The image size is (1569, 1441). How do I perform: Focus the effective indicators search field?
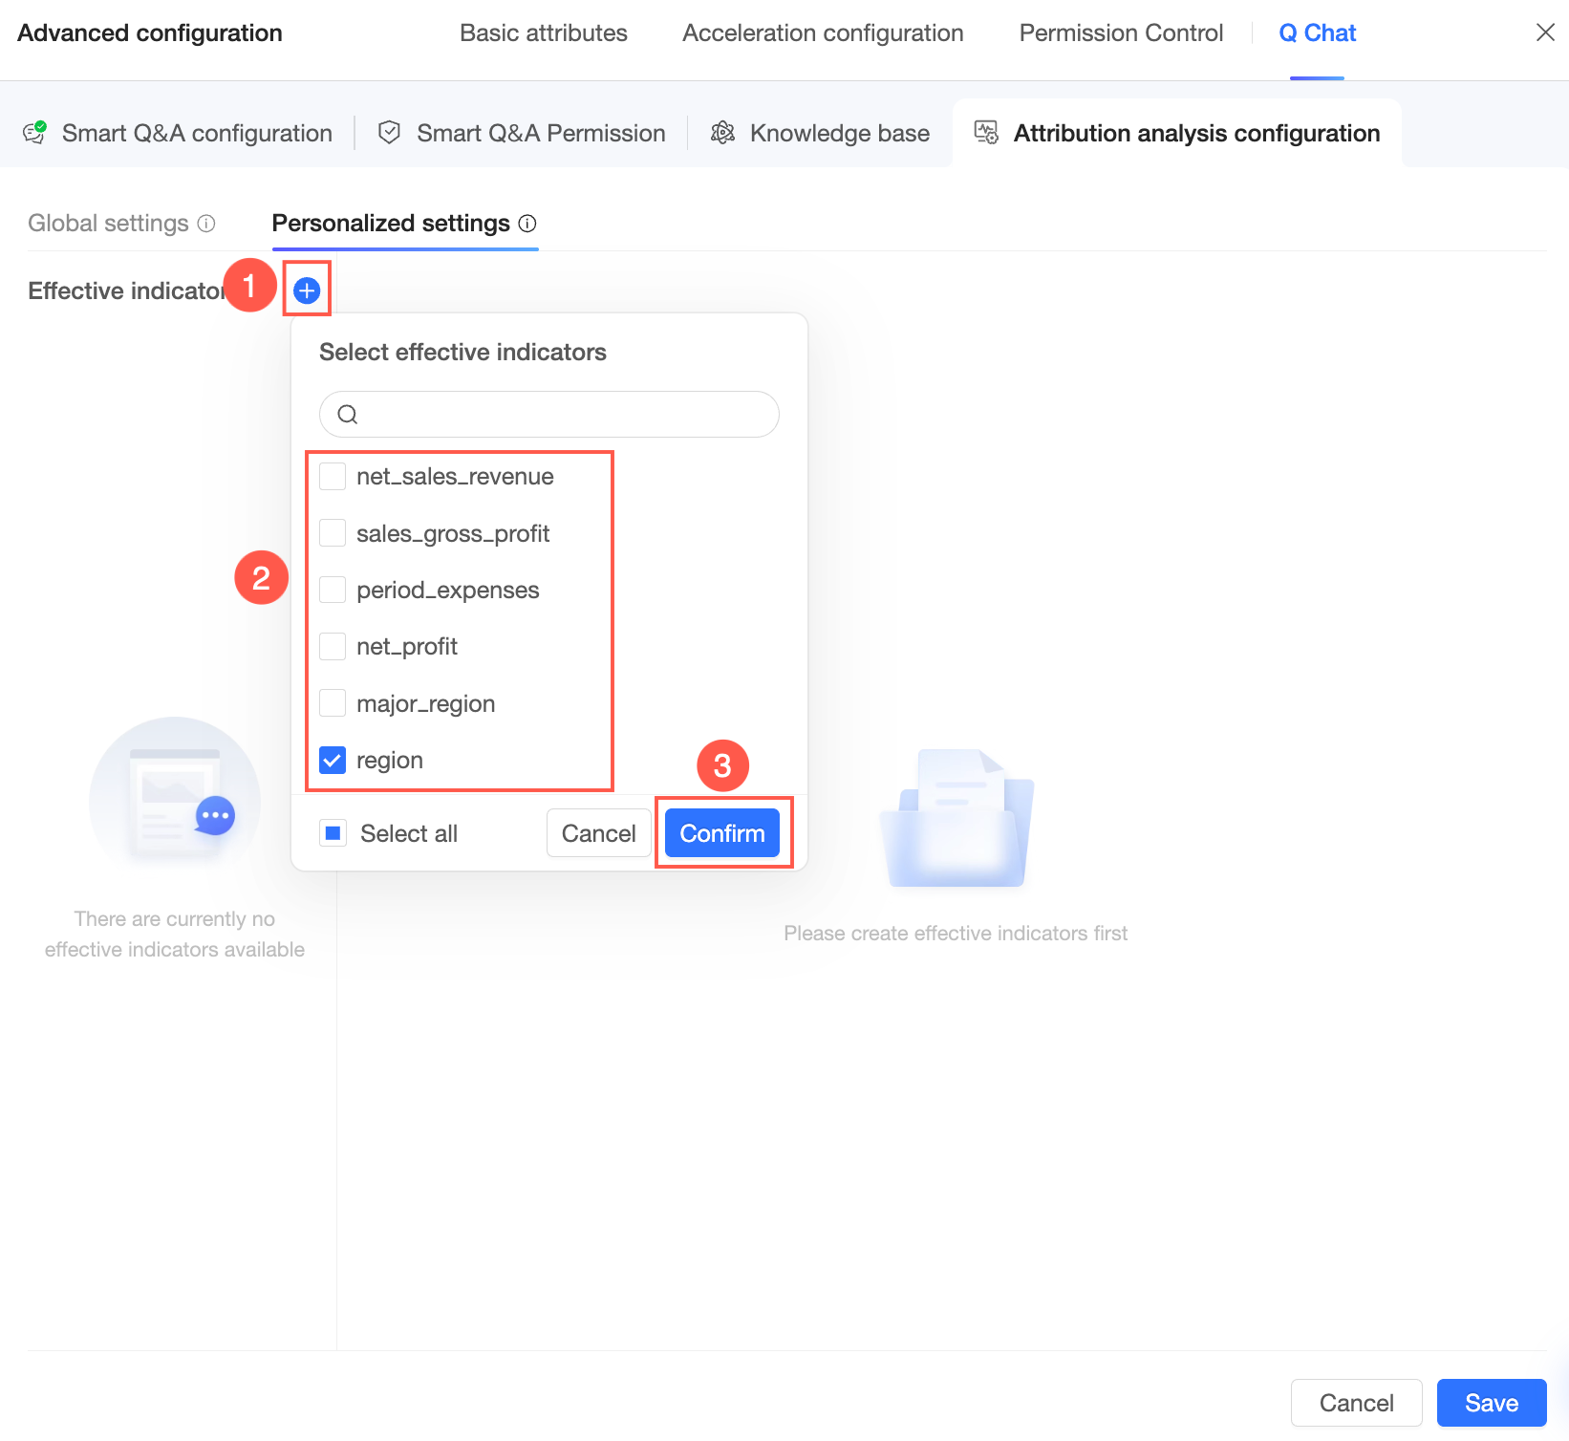tap(549, 415)
